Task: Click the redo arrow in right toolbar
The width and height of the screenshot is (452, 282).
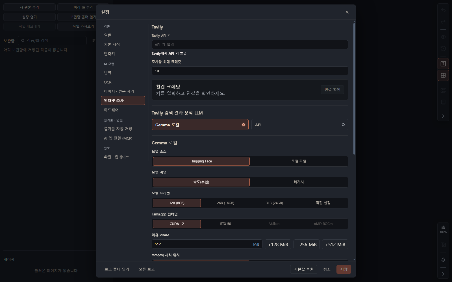Action: [443, 22]
